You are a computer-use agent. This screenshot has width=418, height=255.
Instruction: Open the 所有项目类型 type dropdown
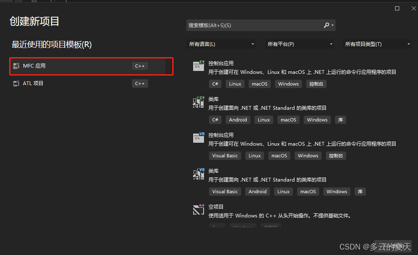377,44
